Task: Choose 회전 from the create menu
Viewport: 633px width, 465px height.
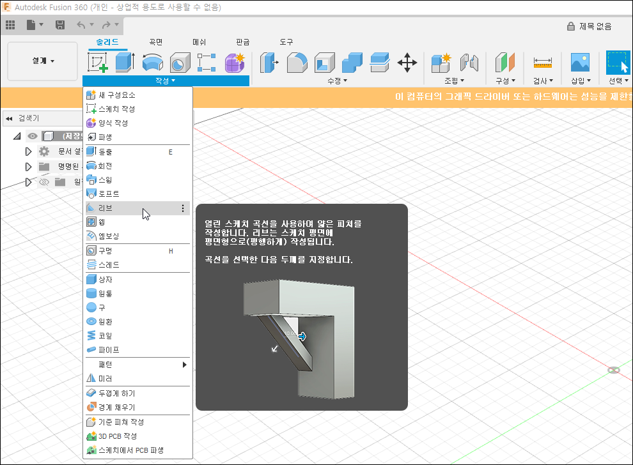Action: [137, 166]
